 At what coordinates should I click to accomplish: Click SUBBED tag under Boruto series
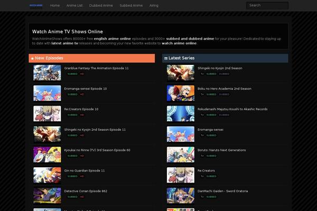211,156
